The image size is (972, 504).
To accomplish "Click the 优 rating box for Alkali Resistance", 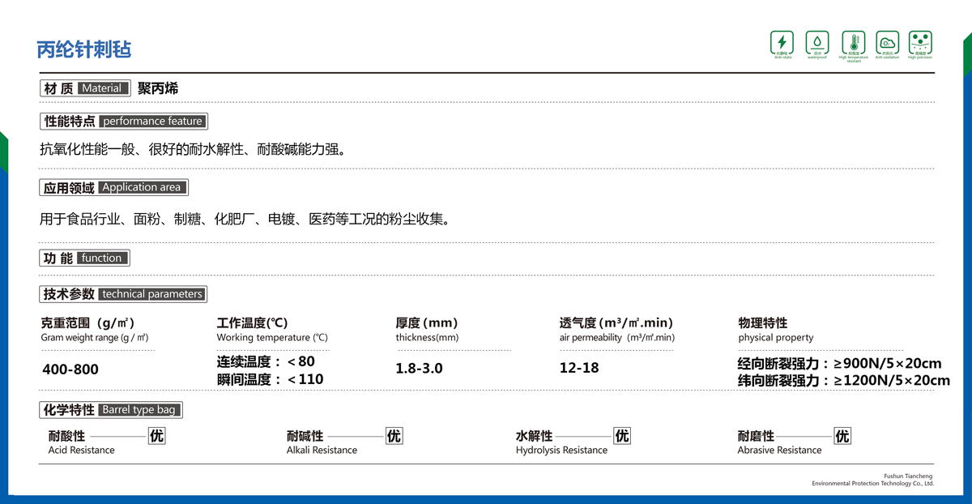I will [x=394, y=436].
